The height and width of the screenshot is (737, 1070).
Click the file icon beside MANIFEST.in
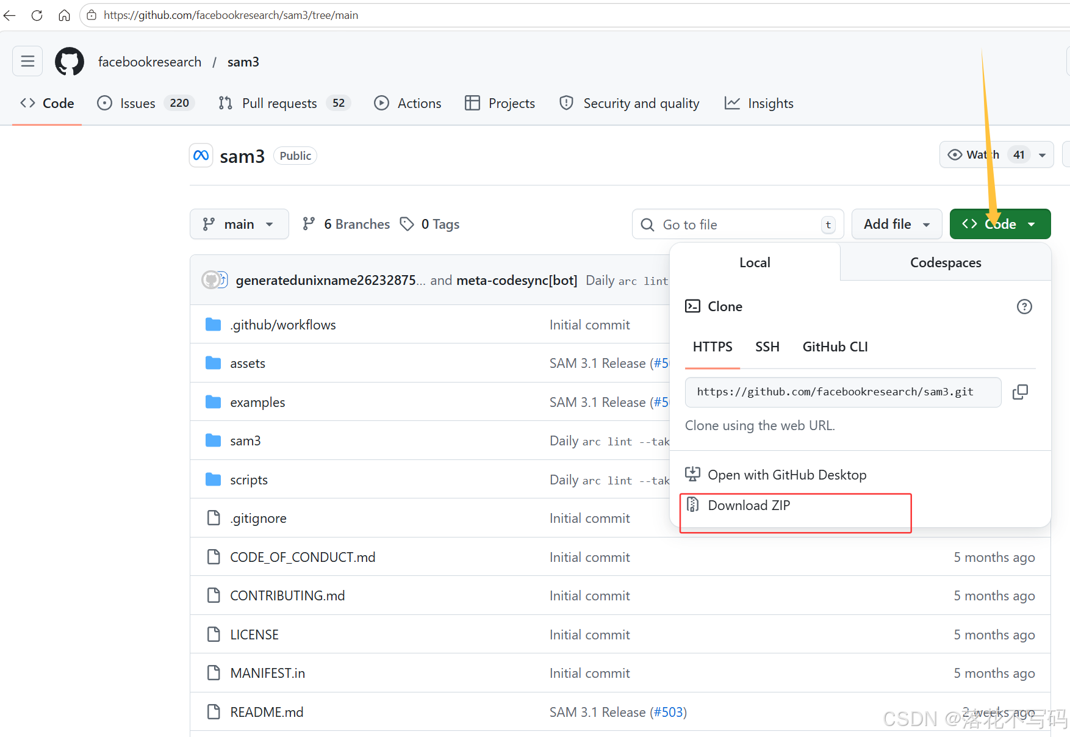tap(214, 672)
